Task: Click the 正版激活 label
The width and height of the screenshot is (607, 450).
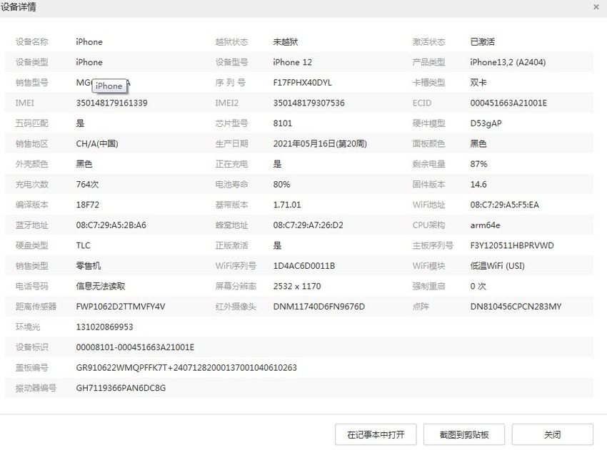Action: (231, 245)
